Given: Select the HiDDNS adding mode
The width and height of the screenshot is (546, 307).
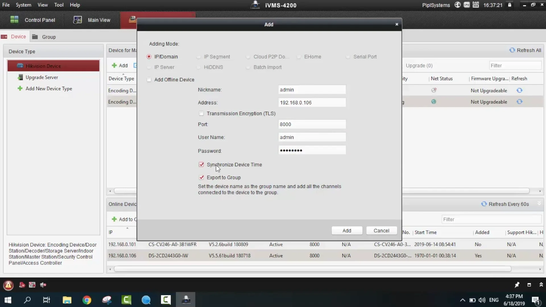Looking at the screenshot, I should point(198,67).
